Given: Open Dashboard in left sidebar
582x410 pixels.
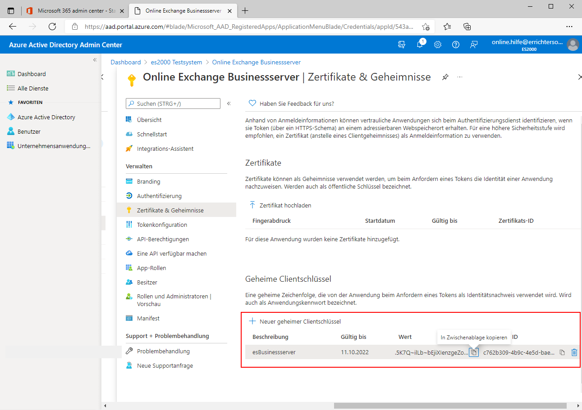Looking at the screenshot, I should pyautogui.click(x=32, y=74).
